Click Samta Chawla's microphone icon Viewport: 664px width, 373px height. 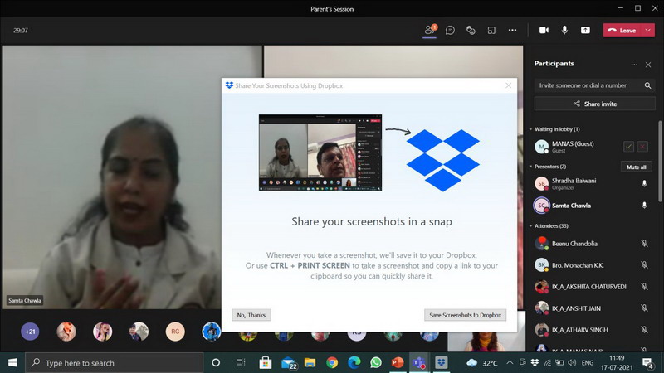pyautogui.click(x=644, y=205)
